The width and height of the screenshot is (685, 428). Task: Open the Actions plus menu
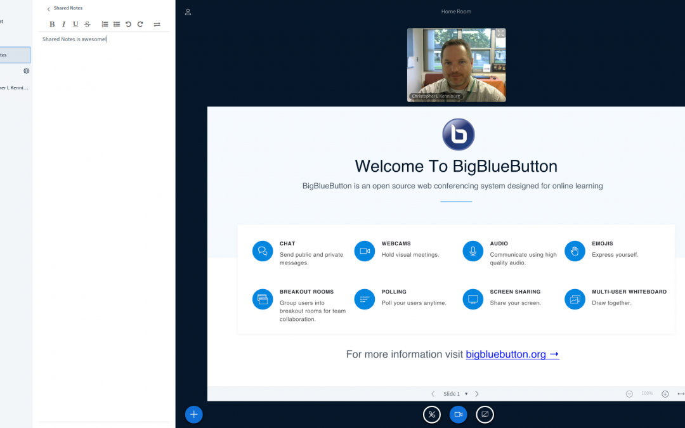(194, 415)
